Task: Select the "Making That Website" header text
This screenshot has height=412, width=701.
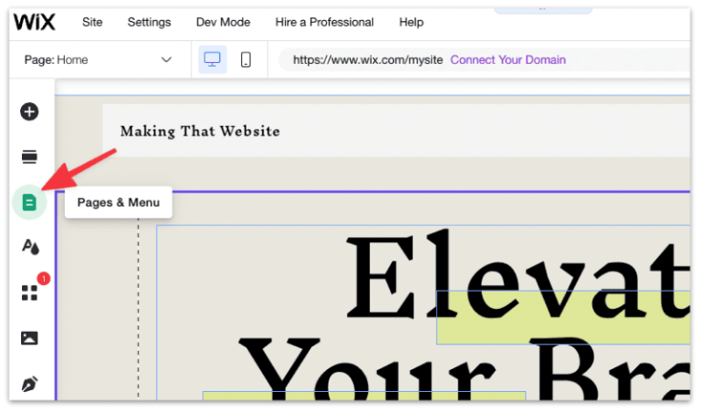Action: 200,131
